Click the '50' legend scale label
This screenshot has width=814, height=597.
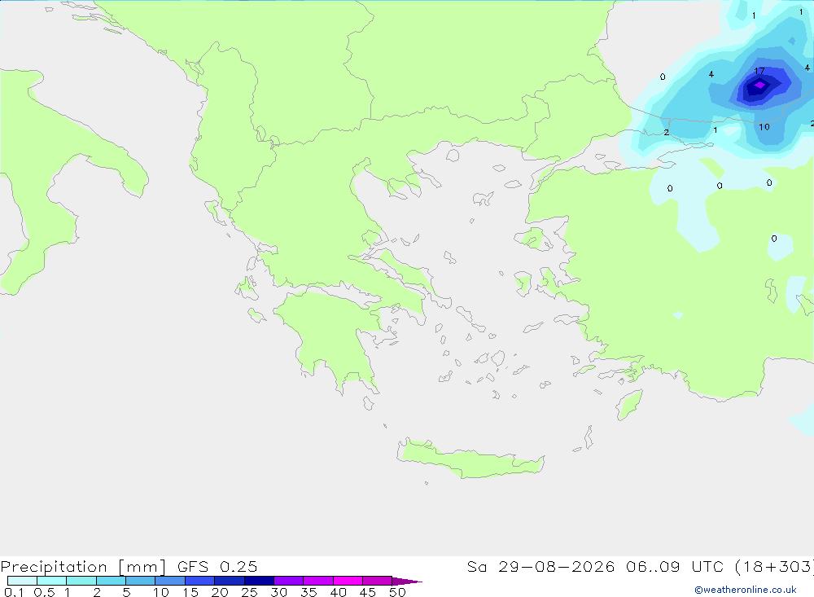coord(397,592)
